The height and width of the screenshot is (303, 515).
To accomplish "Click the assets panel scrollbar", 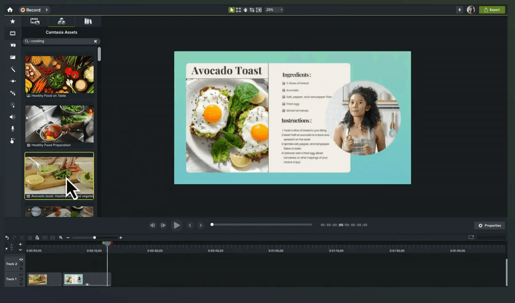I will point(99,54).
